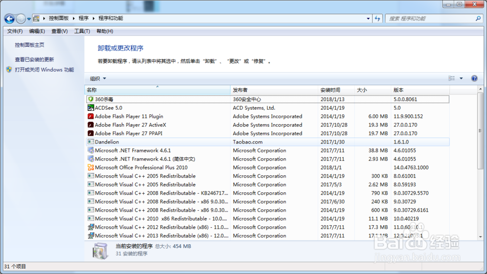Open 查看已安装的更新 link
The image size is (487, 274).
(35, 59)
